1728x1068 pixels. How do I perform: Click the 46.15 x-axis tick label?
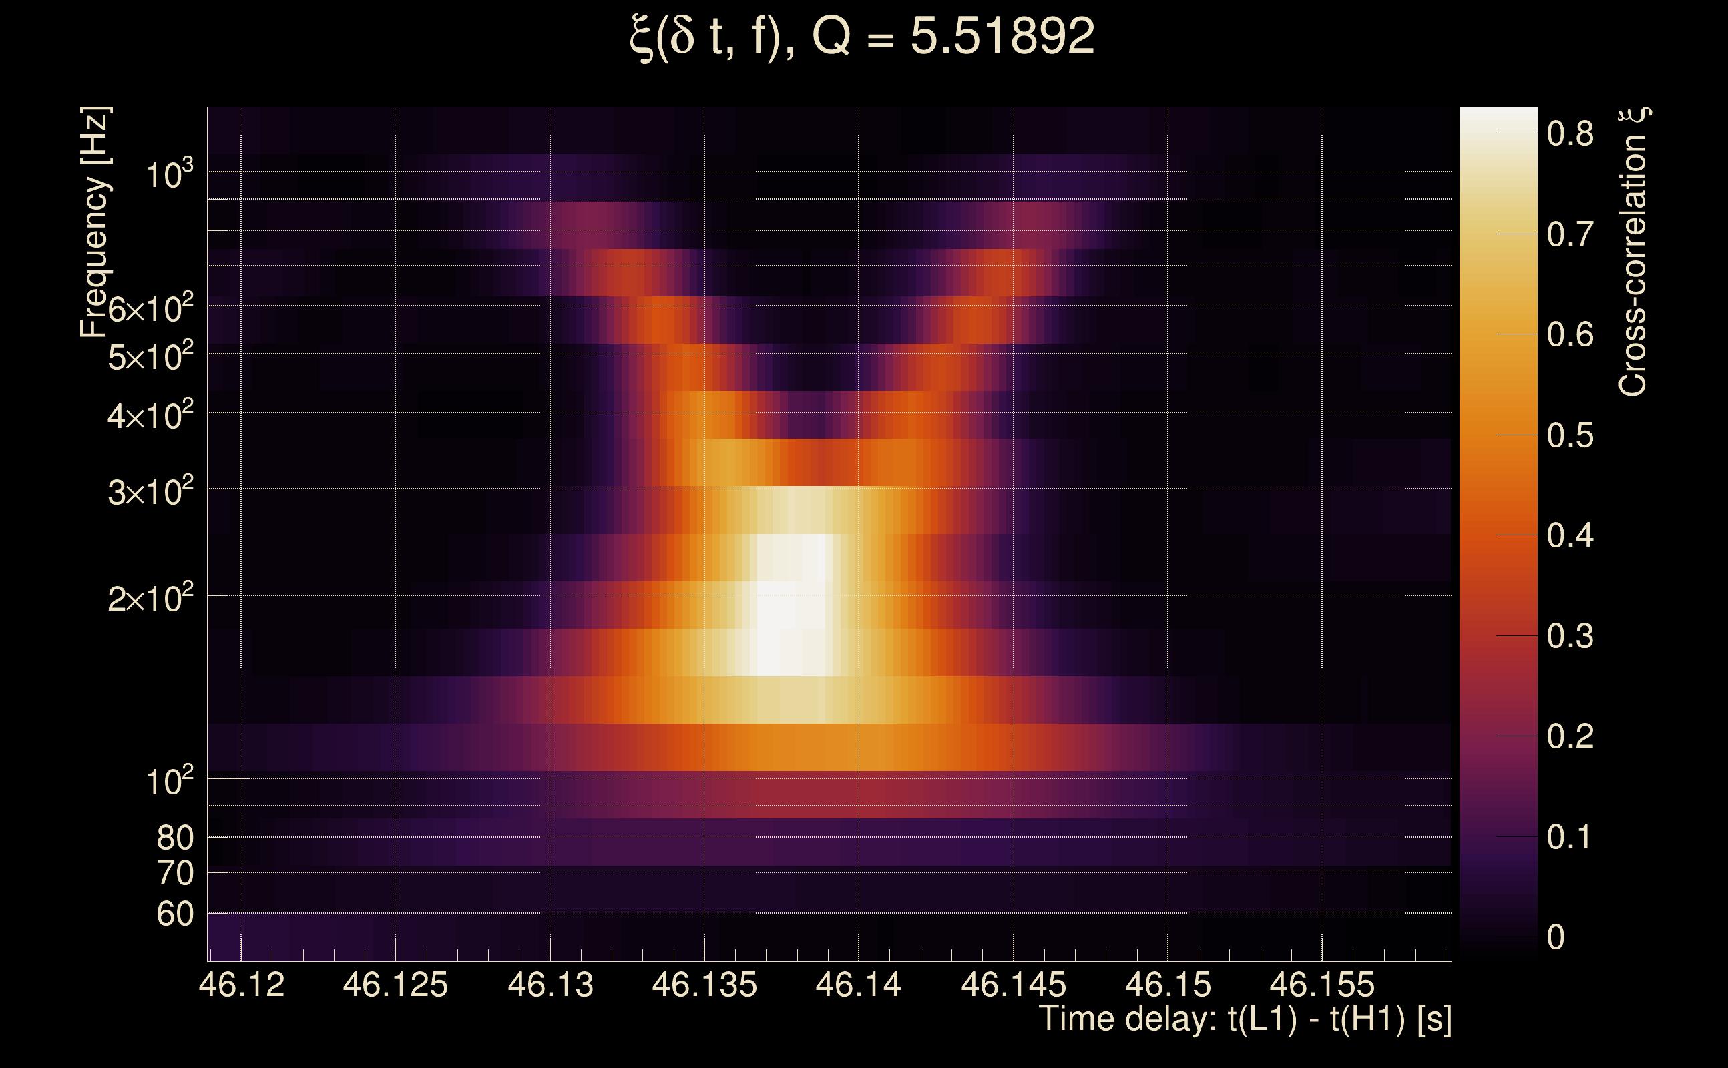(1168, 985)
